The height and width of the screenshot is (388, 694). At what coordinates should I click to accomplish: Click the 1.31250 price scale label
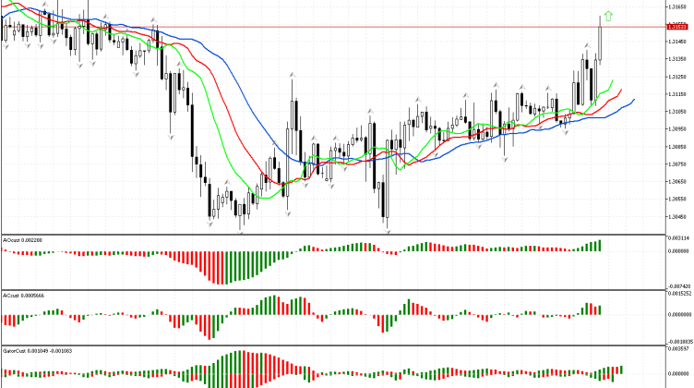click(679, 77)
